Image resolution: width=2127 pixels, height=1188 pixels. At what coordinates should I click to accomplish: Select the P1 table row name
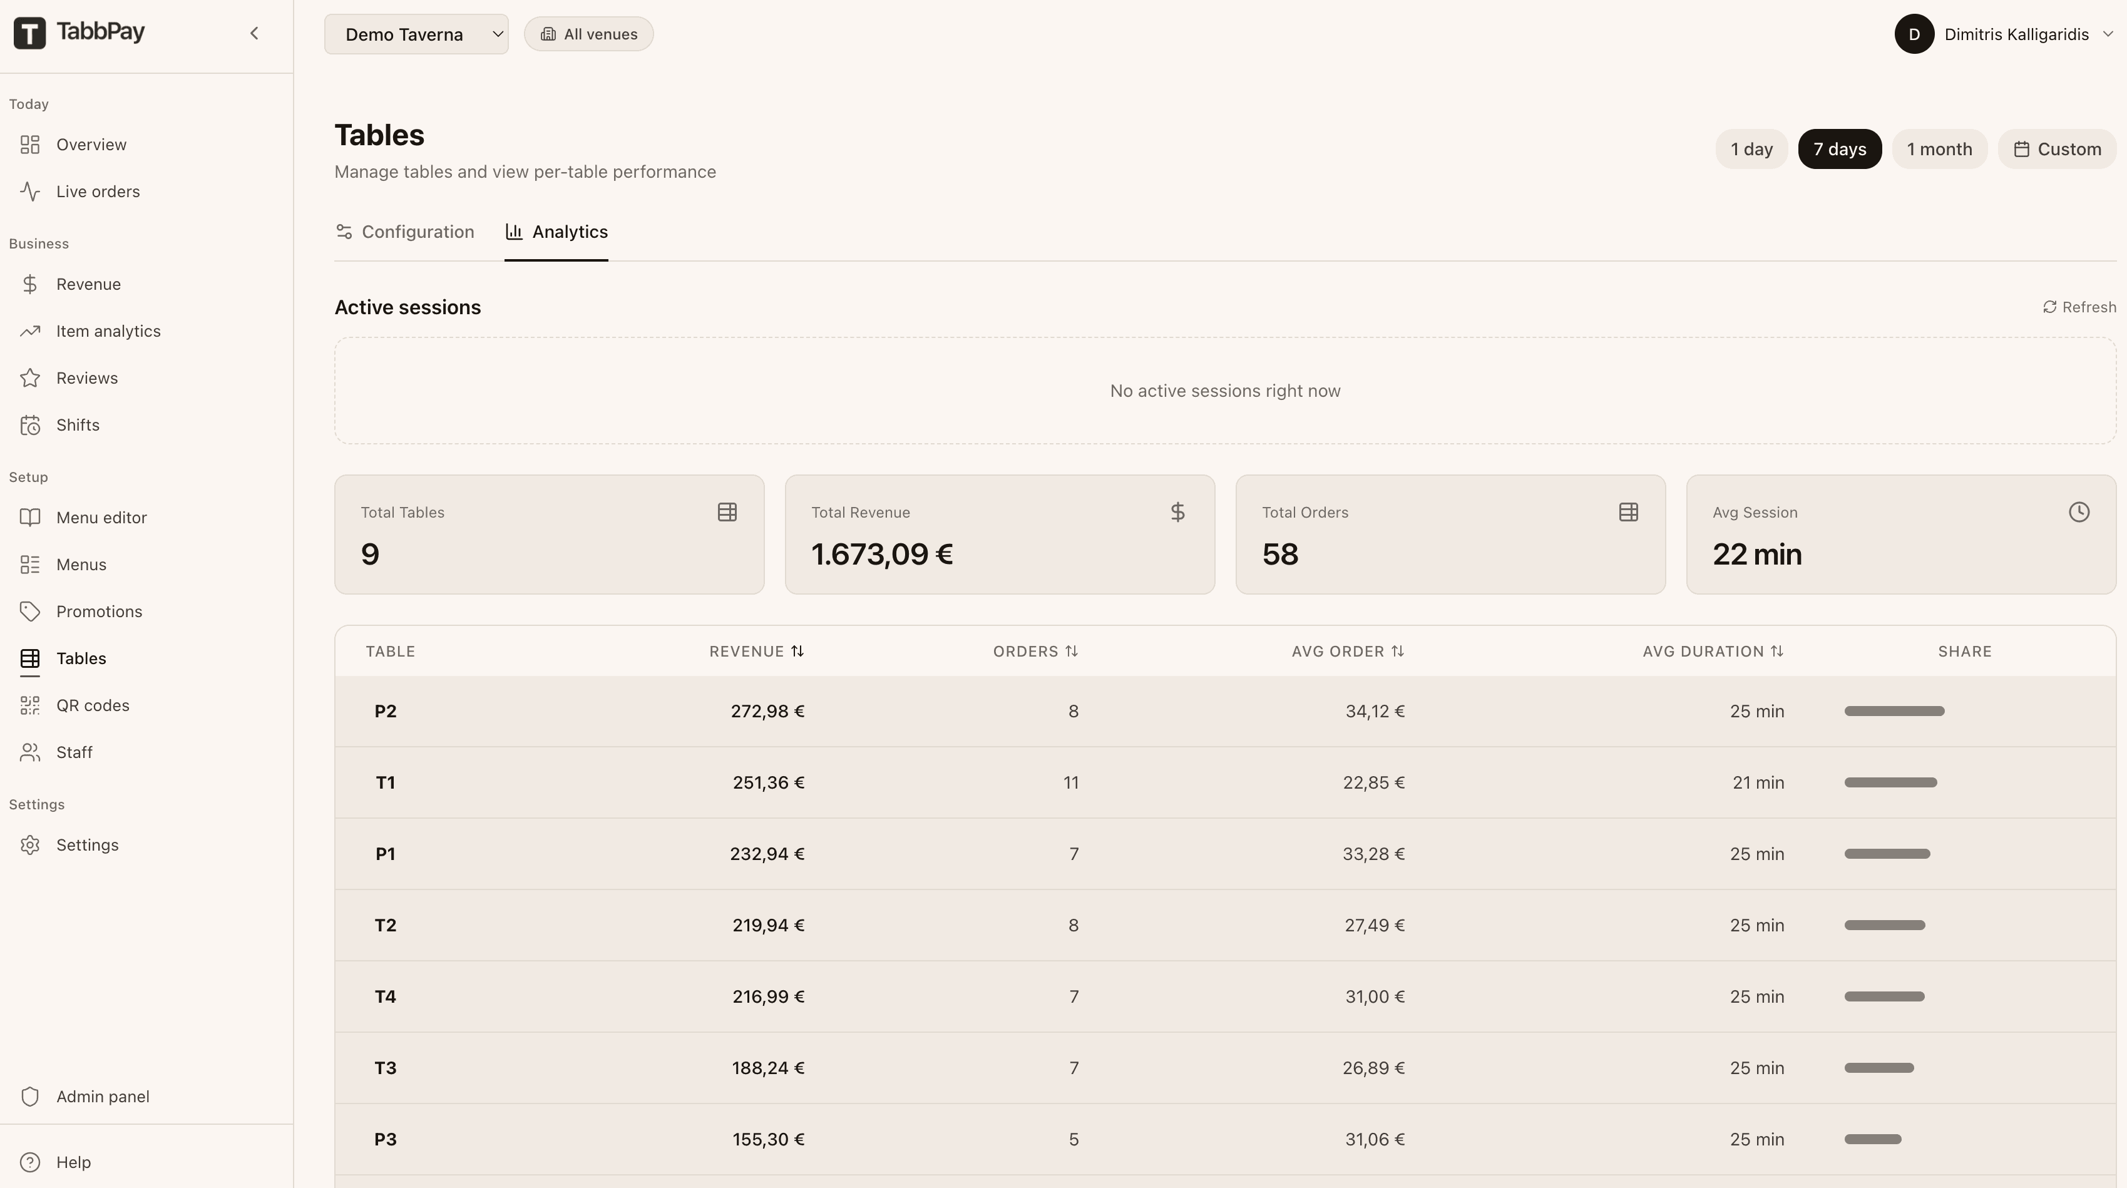point(386,854)
